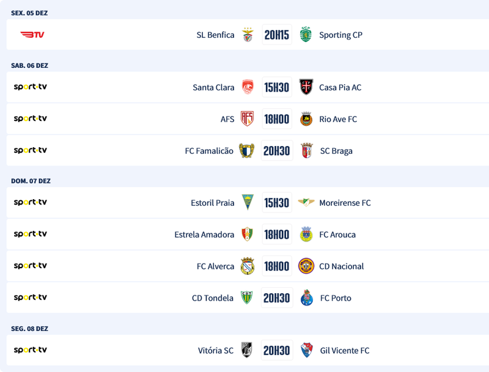Select the Santa Clara team logo
This screenshot has width=489, height=372.
[x=248, y=87]
